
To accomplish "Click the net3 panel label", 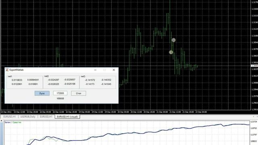I will click(x=83, y=77).
